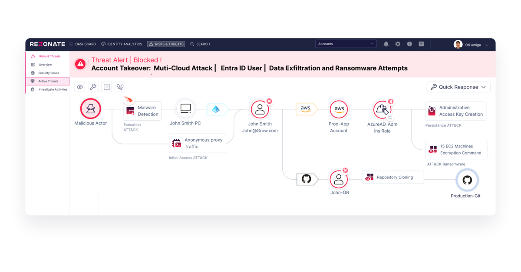521x272 pixels.
Task: Click the Malicious Actor node
Action: pos(91,108)
